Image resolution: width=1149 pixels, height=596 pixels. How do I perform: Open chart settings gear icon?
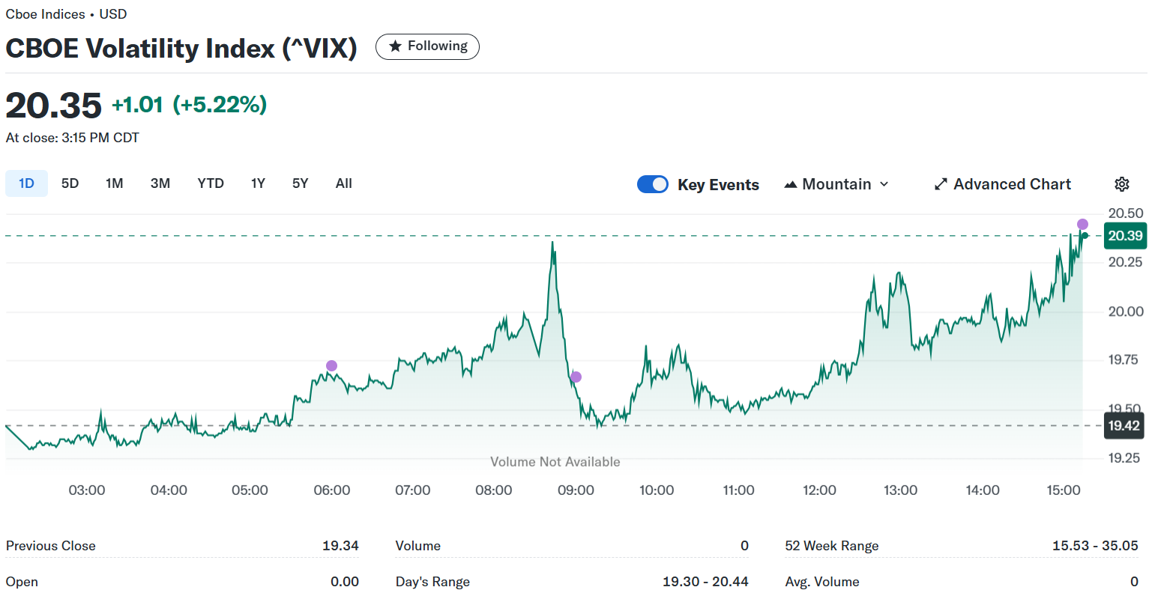(x=1121, y=184)
